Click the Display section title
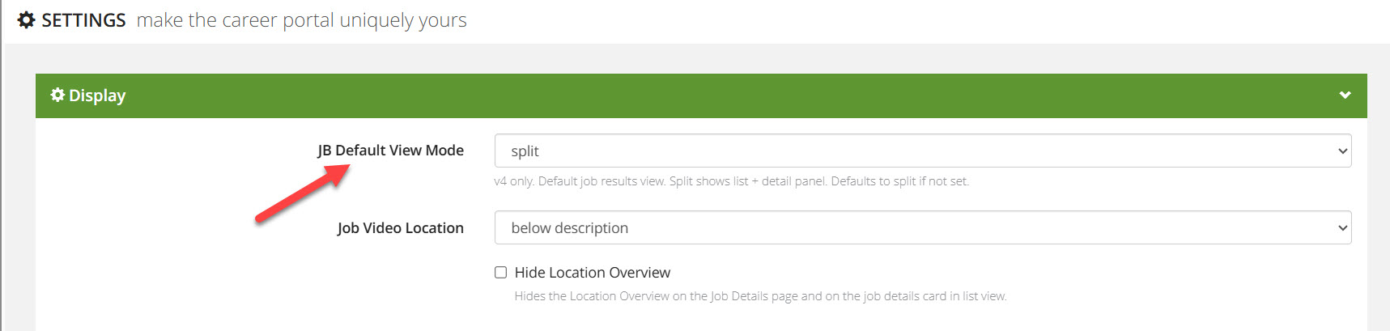This screenshot has width=1390, height=331. click(97, 95)
